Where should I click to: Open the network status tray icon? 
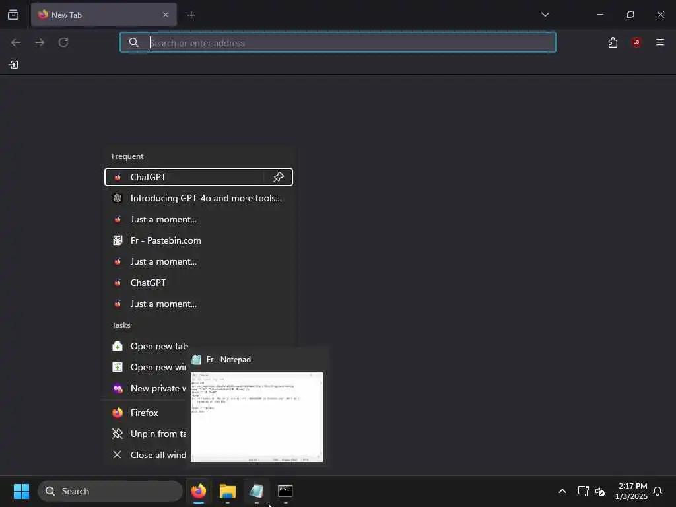pos(583,491)
